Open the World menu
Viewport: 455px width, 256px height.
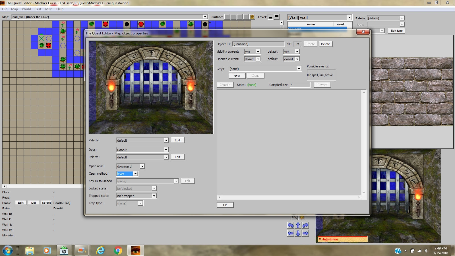(26, 9)
